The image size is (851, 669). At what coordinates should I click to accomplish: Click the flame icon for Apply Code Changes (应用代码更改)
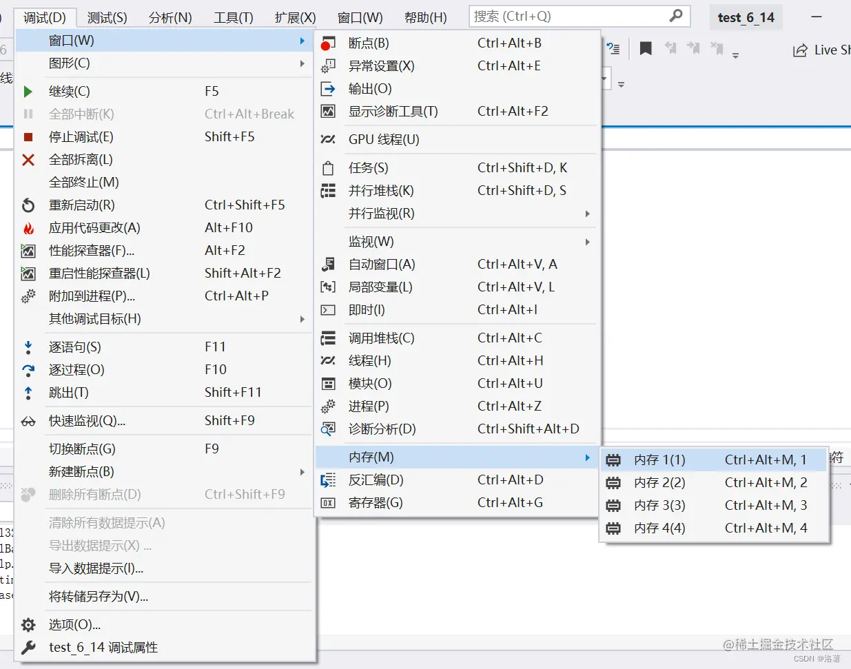point(28,228)
